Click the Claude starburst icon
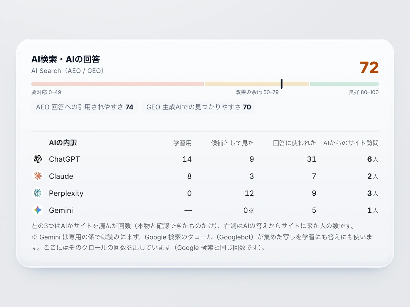 (38, 176)
